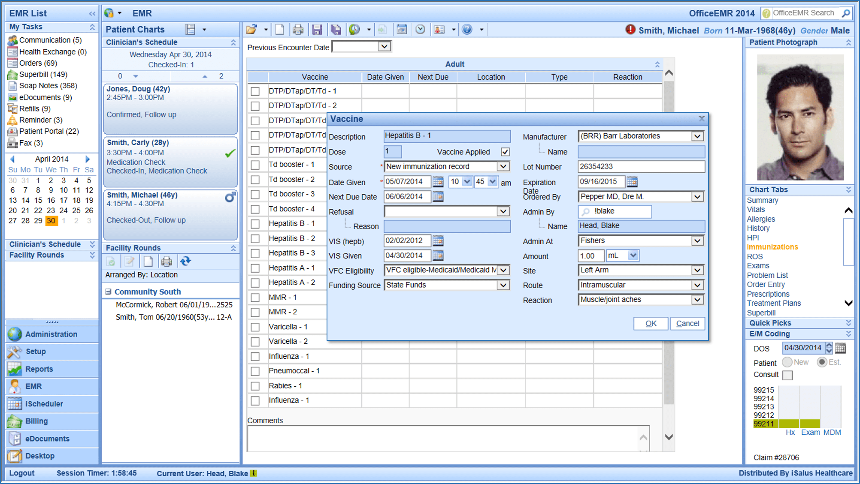The width and height of the screenshot is (860, 484).
Task: Open the Billing module in sidebar
Action: point(36,421)
